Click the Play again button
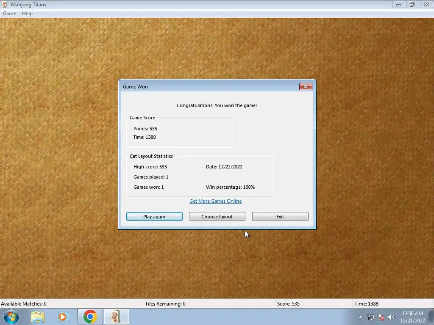The width and height of the screenshot is (434, 325). pyautogui.click(x=154, y=217)
